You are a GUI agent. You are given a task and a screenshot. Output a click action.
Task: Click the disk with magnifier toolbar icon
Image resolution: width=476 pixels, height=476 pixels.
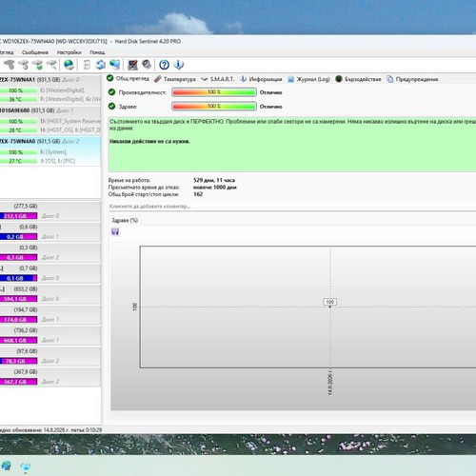click(x=52, y=65)
